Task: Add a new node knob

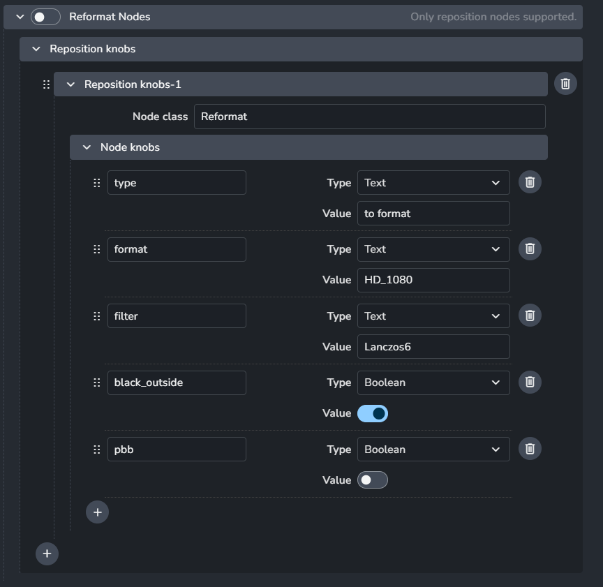Action: pos(97,512)
